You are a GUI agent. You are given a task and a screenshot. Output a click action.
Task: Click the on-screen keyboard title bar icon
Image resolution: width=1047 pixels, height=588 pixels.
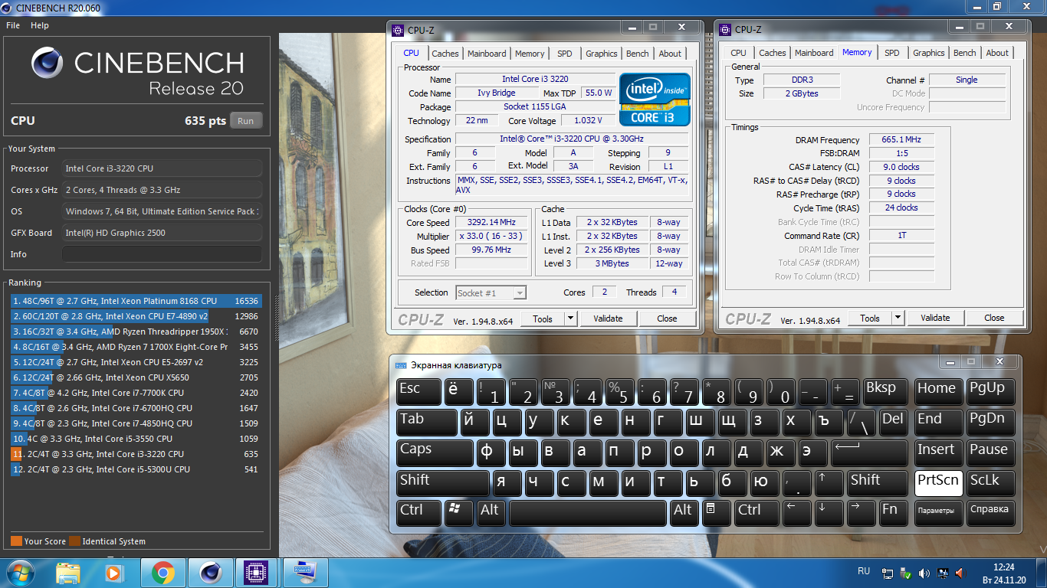click(401, 365)
